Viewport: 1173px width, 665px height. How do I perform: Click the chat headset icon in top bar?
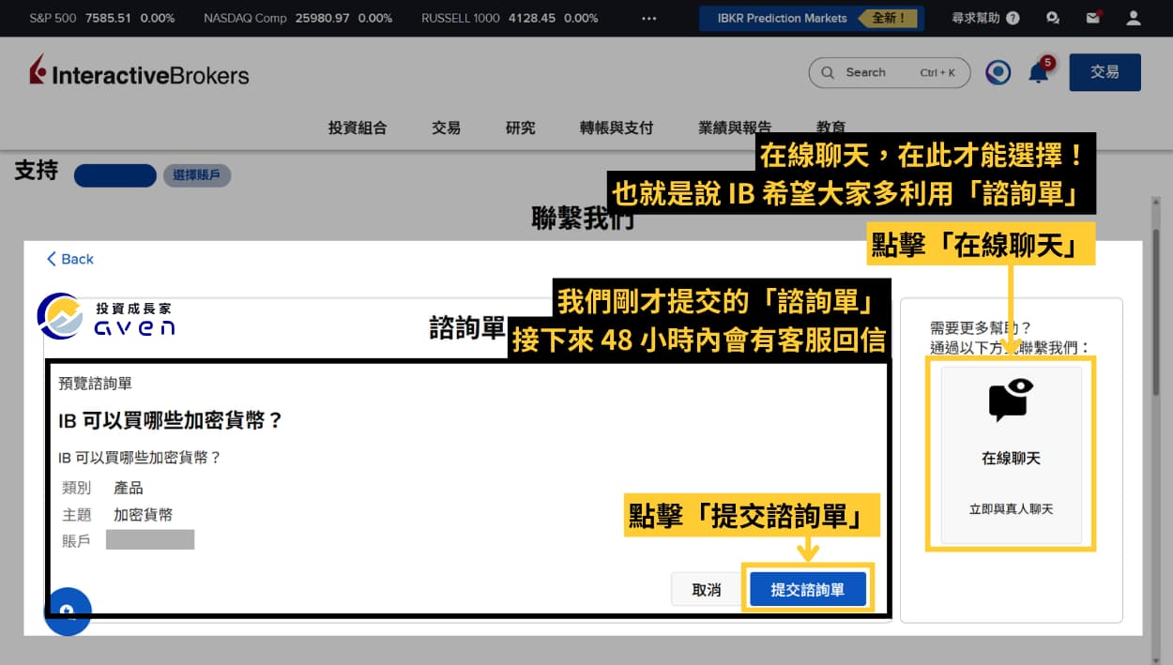1052,18
